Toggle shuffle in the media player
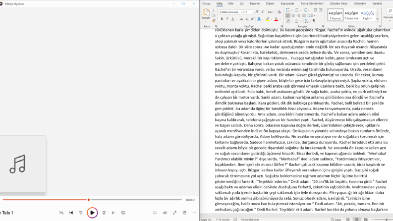393x221 pixels. 61,213
